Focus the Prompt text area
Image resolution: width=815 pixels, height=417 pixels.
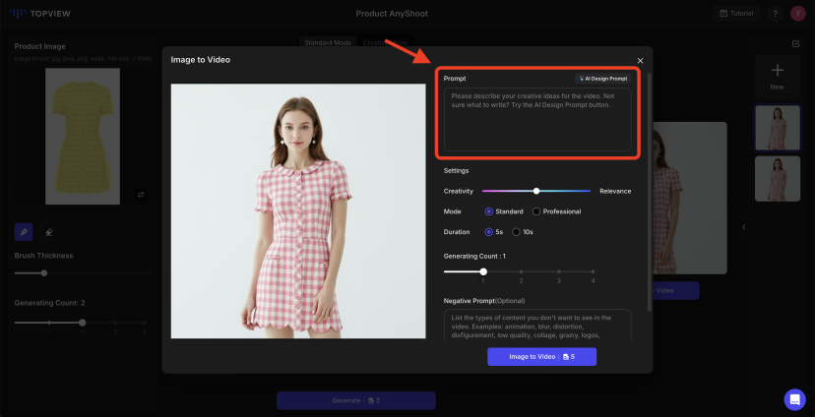coord(537,119)
